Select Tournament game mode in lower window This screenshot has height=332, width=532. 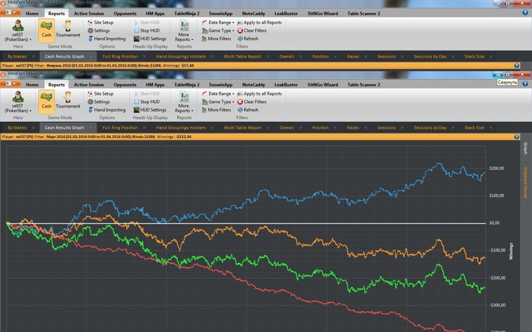[x=68, y=102]
